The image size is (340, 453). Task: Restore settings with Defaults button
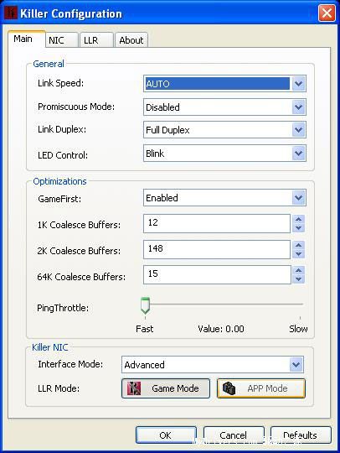tap(301, 435)
